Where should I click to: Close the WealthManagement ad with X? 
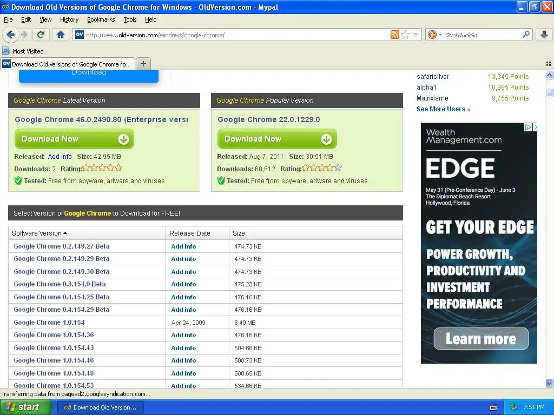pyautogui.click(x=535, y=127)
